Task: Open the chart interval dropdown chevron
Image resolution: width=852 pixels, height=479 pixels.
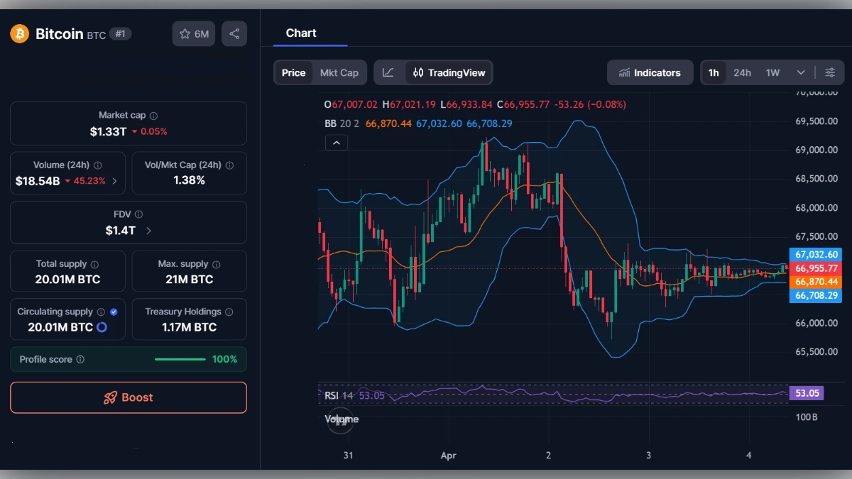Action: tap(799, 72)
